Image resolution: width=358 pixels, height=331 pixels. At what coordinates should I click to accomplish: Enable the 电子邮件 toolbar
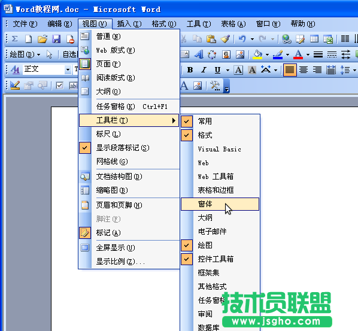pyautogui.click(x=220, y=232)
